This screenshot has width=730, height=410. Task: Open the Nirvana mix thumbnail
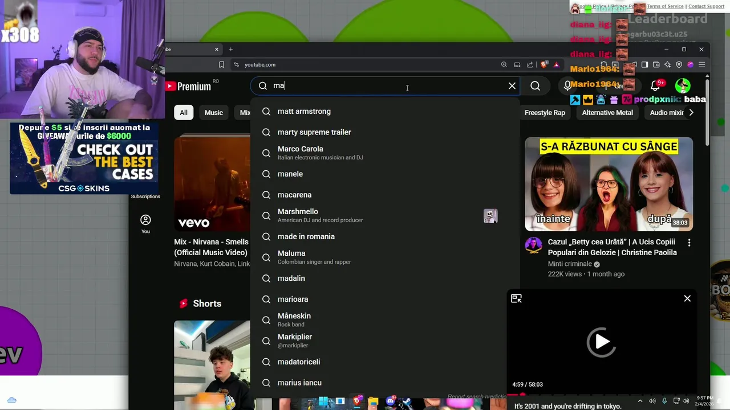(x=212, y=184)
